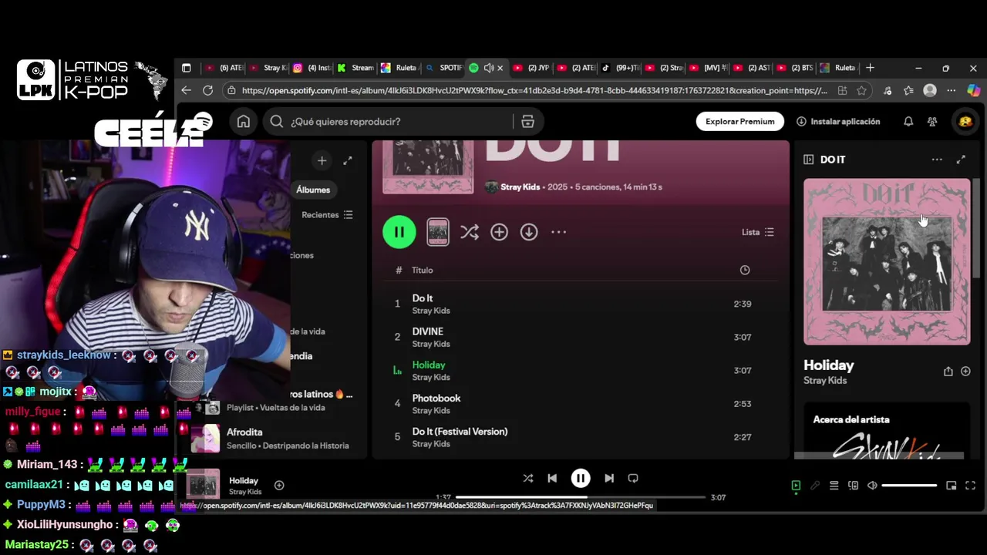Open Acerca del artista card

tap(887, 430)
